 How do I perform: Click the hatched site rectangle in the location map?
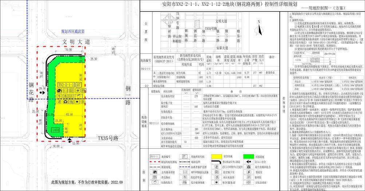click(x=197, y=24)
